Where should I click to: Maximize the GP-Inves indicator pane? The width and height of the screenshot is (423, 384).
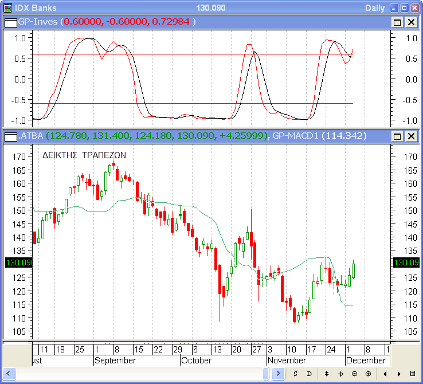397,22
